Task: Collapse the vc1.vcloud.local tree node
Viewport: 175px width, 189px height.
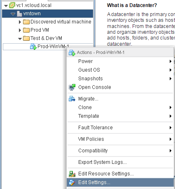Action: [6, 6]
